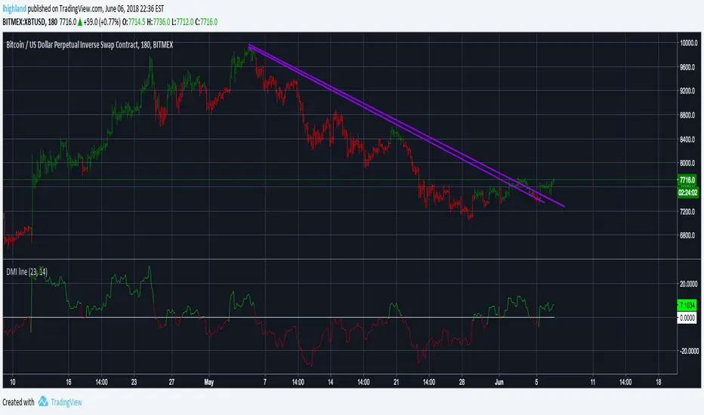Viewport: 704px width, 415px height.
Task: Click the '28' date label on time axis
Action: coord(462,383)
